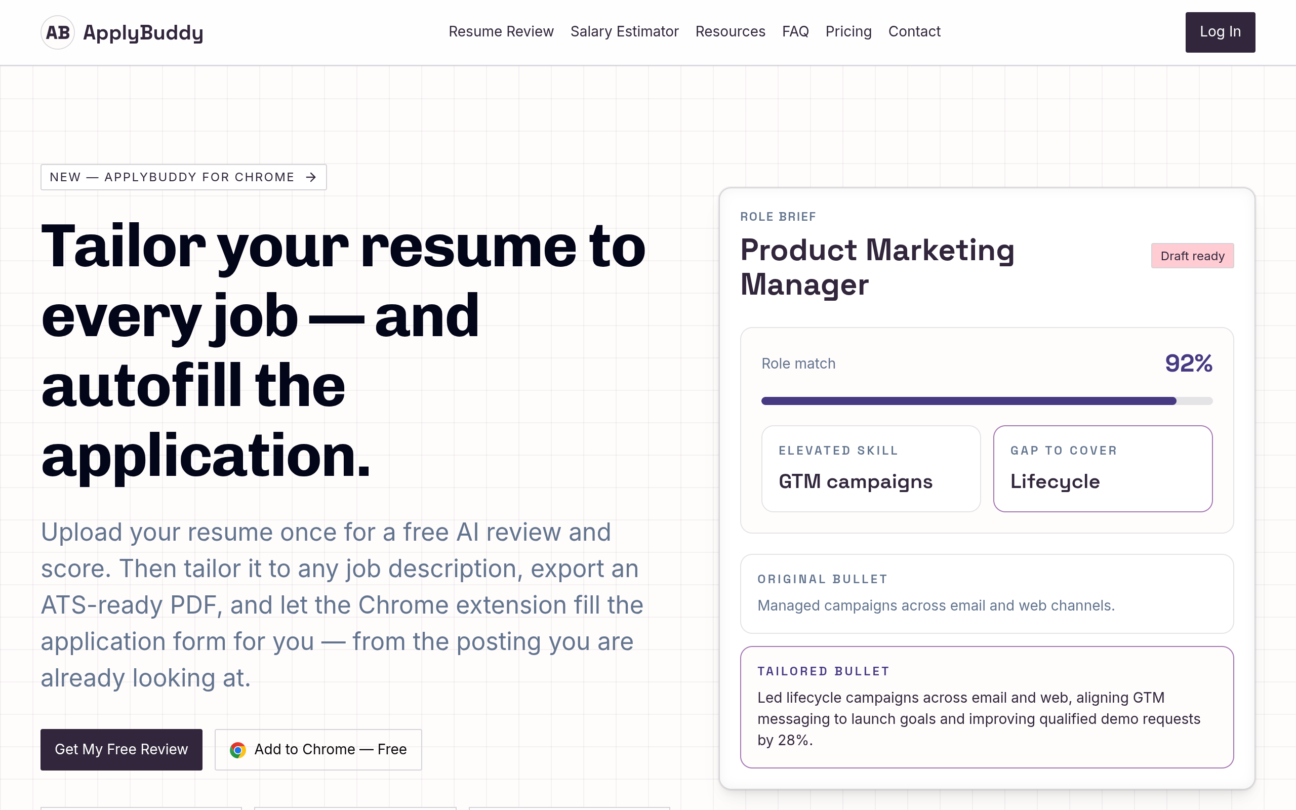Click the Role match progress bar
This screenshot has height=810, width=1296.
click(987, 401)
